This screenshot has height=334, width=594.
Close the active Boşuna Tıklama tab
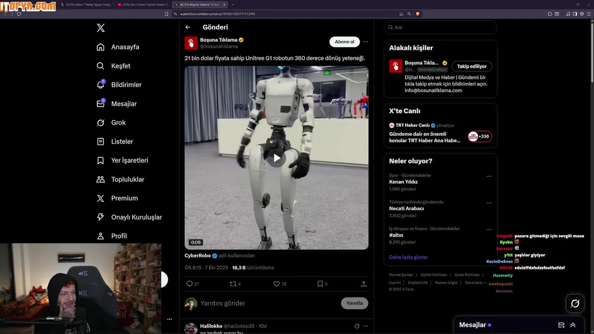point(224,5)
